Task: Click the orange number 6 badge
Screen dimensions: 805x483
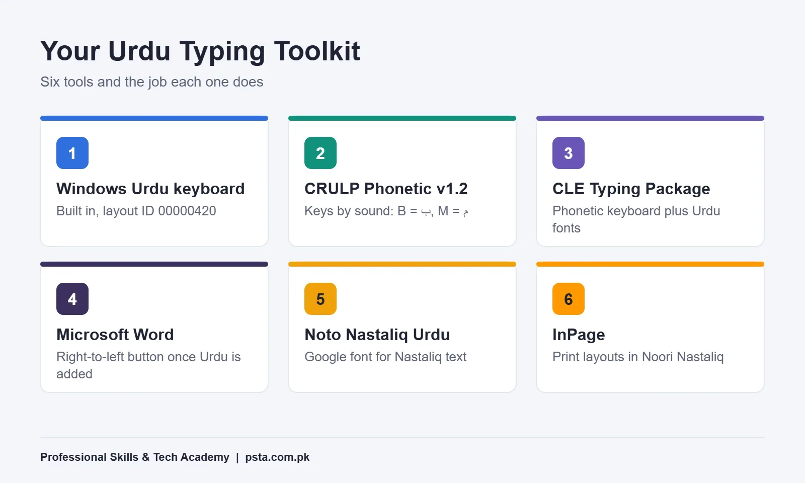Action: [569, 299]
